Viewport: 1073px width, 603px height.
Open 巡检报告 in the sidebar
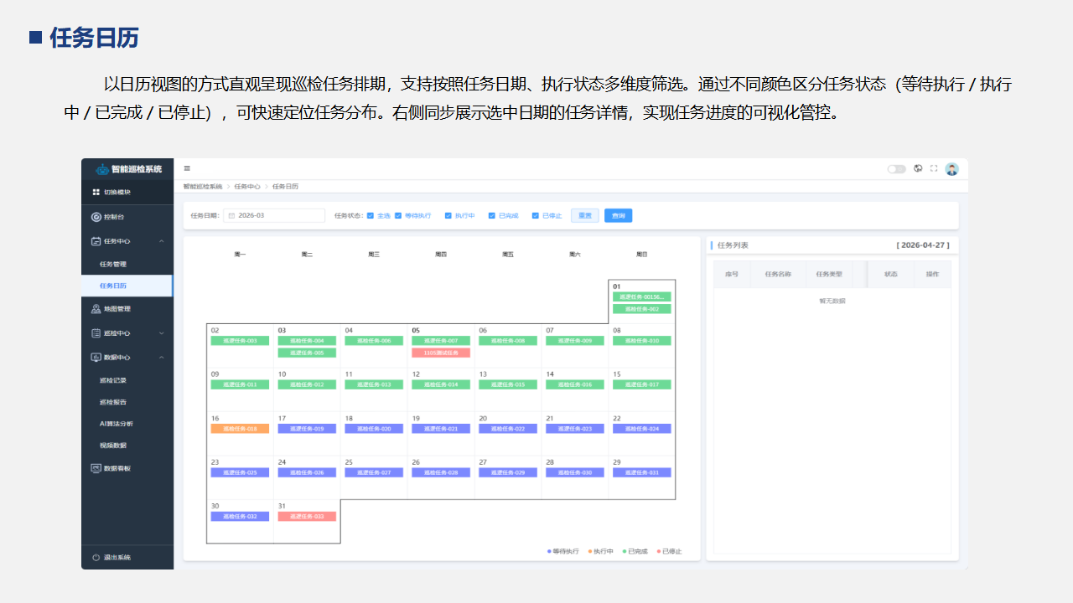pos(113,402)
